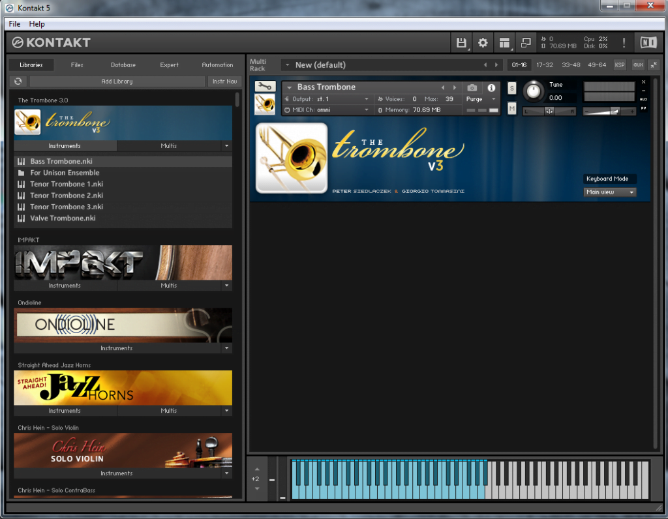Click the Native Instruments NI logo
Viewport: 668px width, 519px height.
(x=648, y=42)
